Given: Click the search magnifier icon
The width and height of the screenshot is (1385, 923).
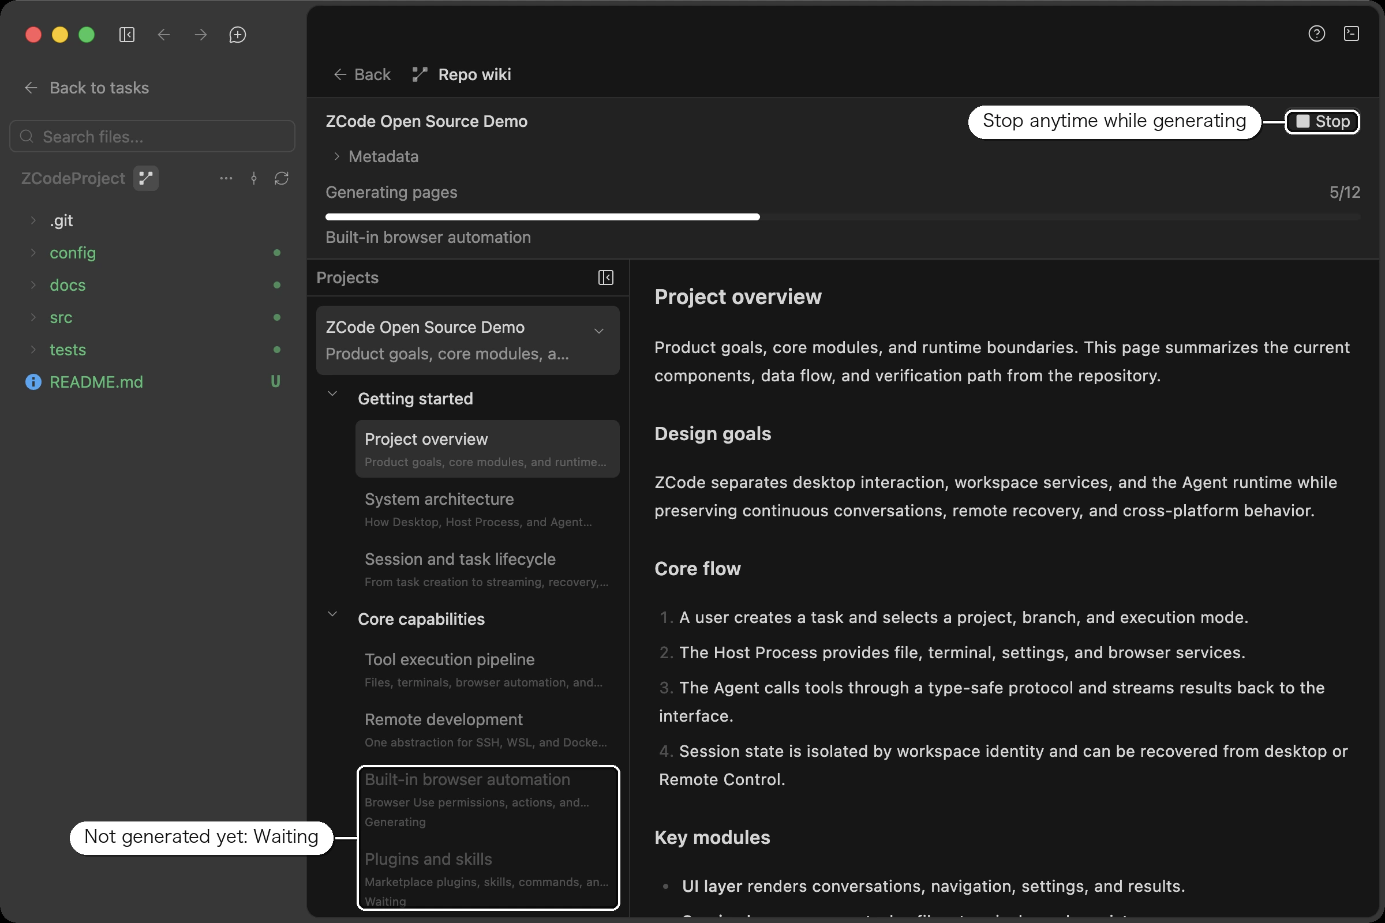Looking at the screenshot, I should tap(27, 137).
